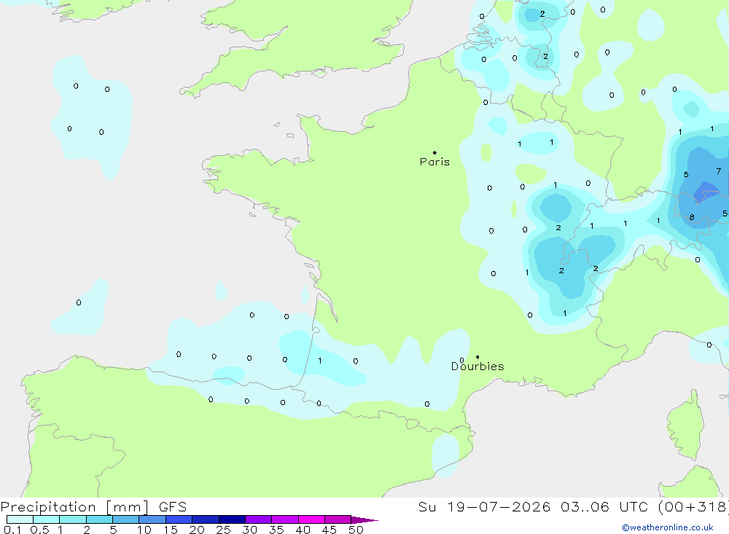Screen dimensions: 729x534
Task: Click the Dourbies city label
Action: (477, 366)
